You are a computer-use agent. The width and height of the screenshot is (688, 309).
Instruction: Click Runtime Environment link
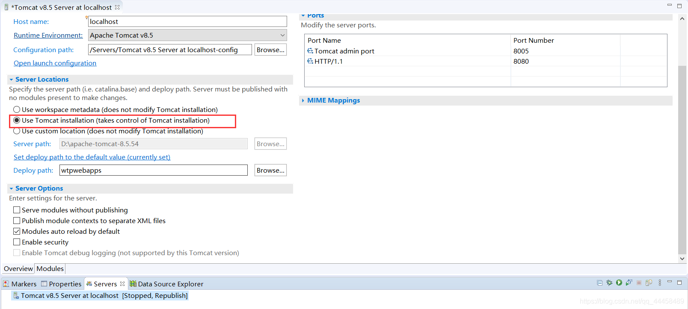coord(48,35)
